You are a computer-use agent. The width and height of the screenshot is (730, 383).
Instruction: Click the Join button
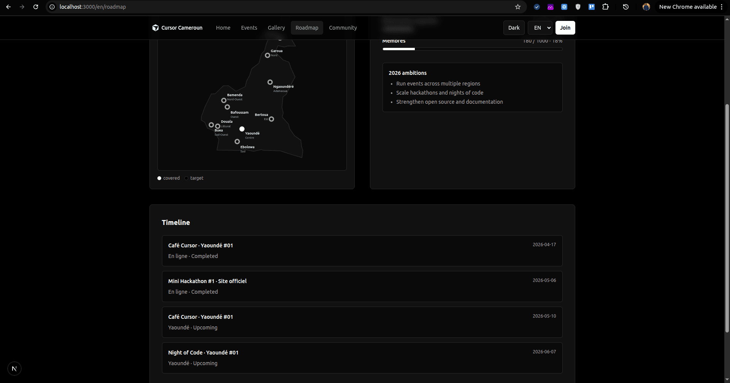tap(565, 28)
